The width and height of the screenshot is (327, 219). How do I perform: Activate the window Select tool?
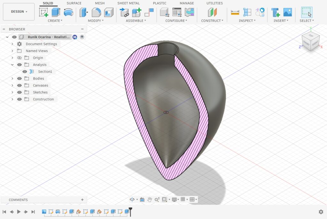[307, 12]
